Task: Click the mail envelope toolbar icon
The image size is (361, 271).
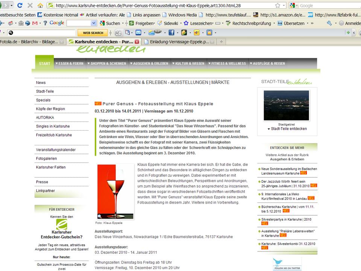Action: [138, 33]
